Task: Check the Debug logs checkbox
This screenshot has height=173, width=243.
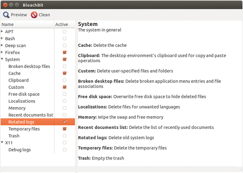Action: (x=64, y=150)
